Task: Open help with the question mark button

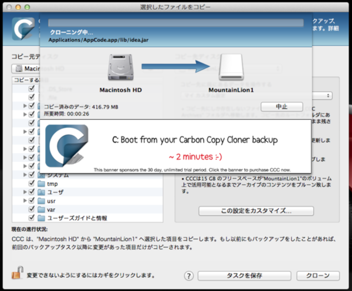Action: tap(189, 276)
